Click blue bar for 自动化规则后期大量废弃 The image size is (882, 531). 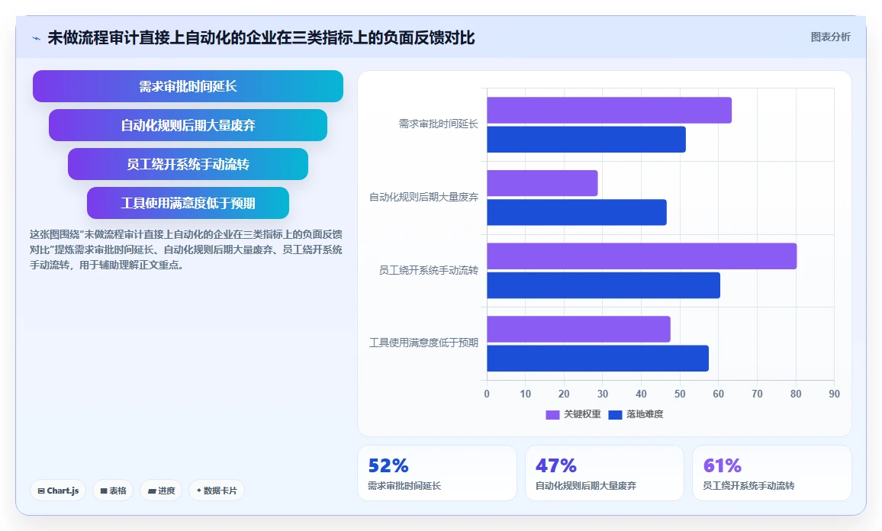click(x=577, y=213)
